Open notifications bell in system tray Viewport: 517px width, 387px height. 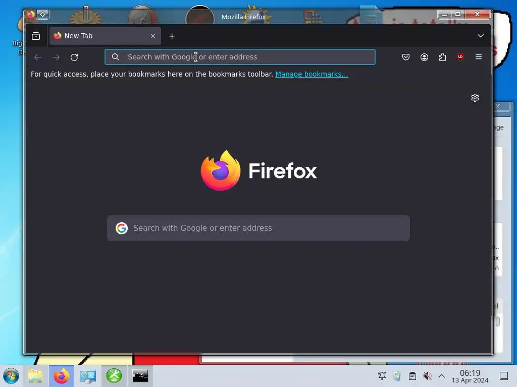382,376
